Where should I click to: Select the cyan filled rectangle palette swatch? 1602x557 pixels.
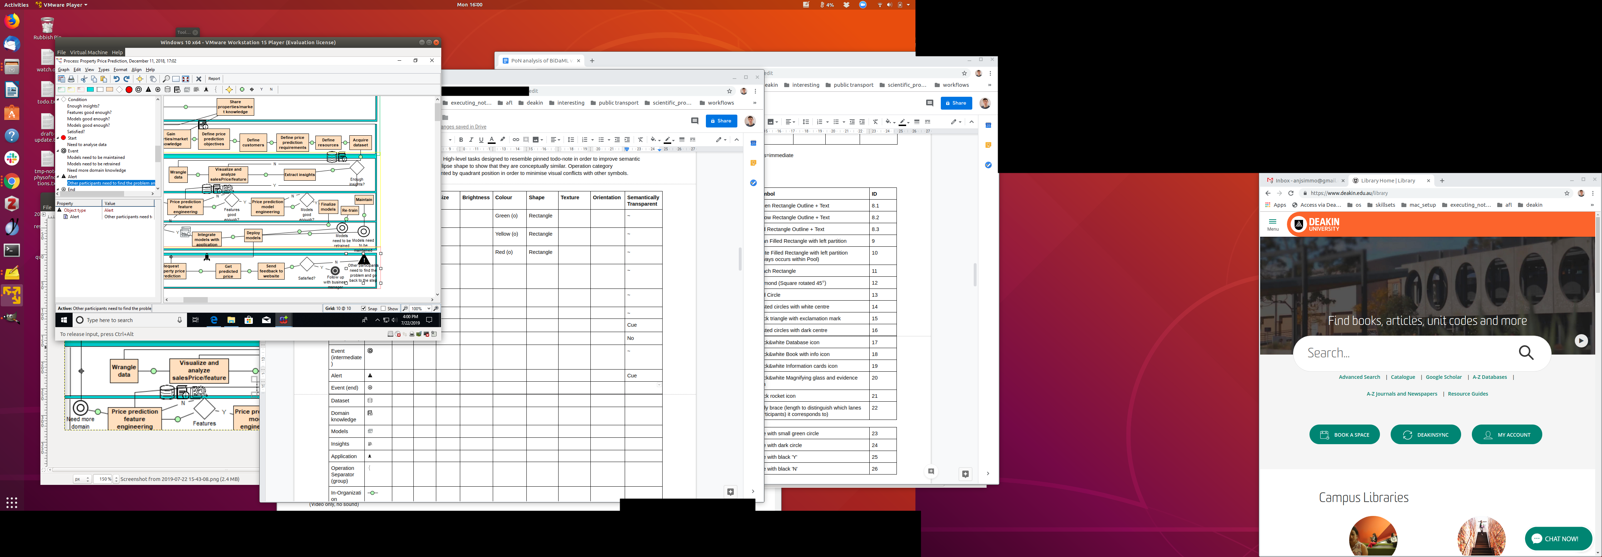(x=90, y=89)
